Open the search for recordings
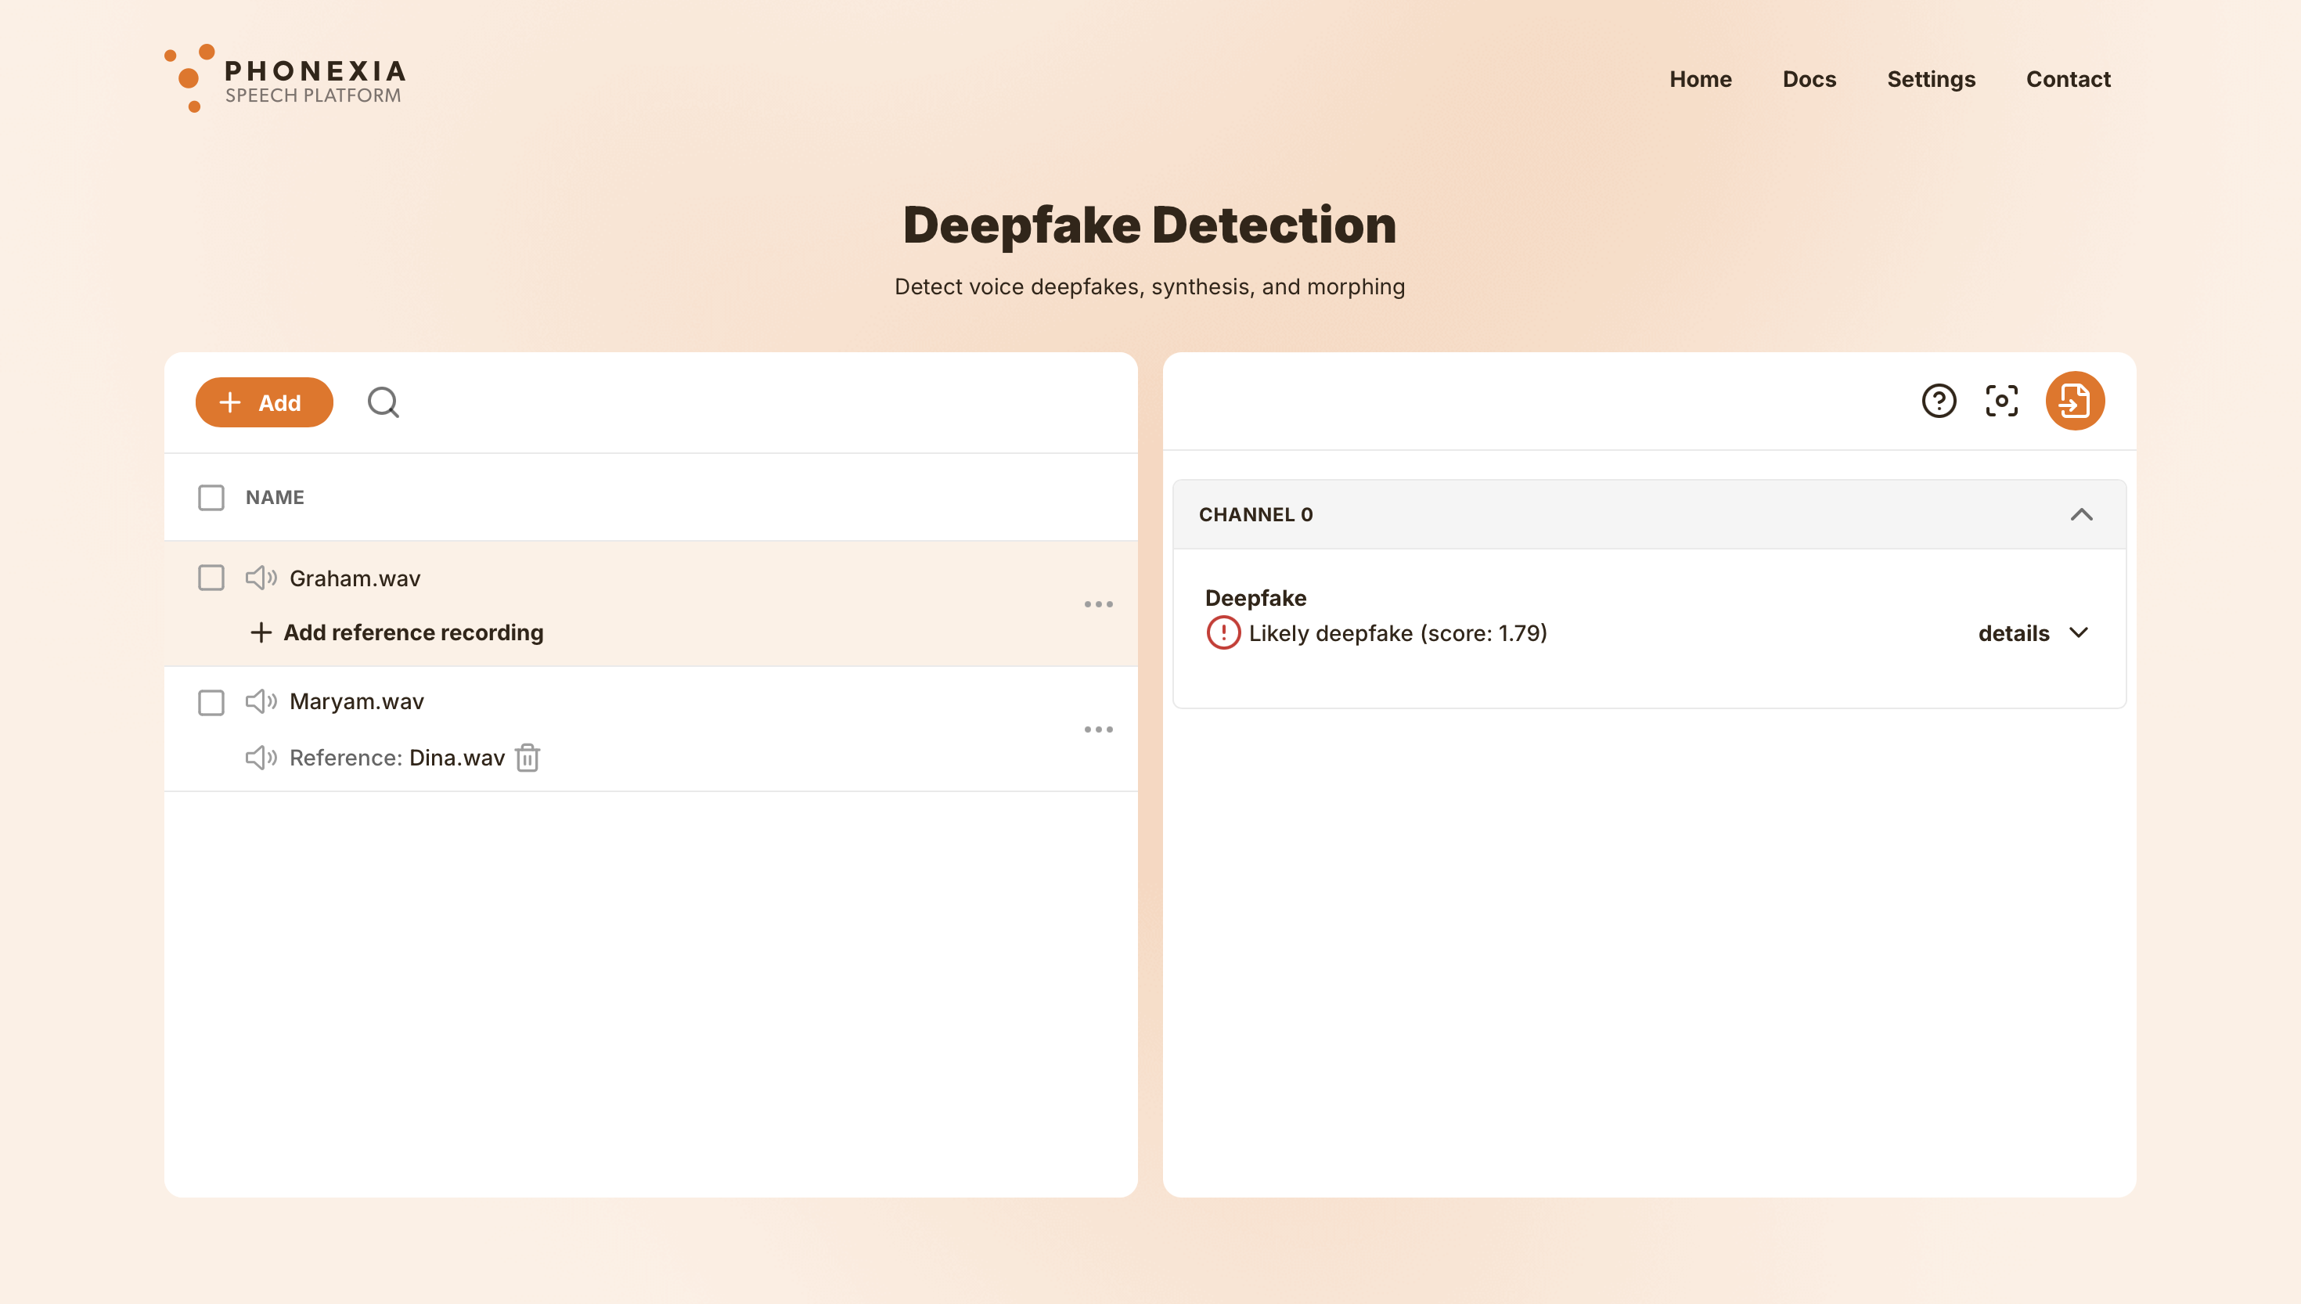 pyautogui.click(x=383, y=402)
